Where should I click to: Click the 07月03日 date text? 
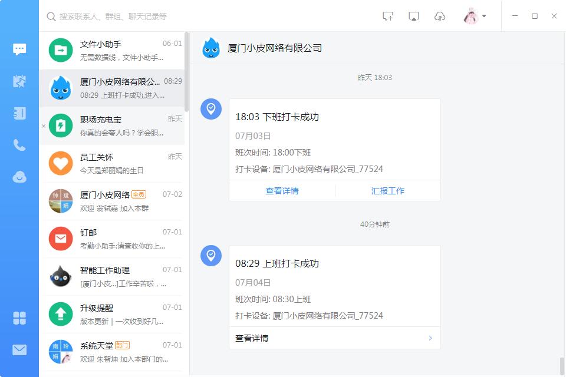253,136
